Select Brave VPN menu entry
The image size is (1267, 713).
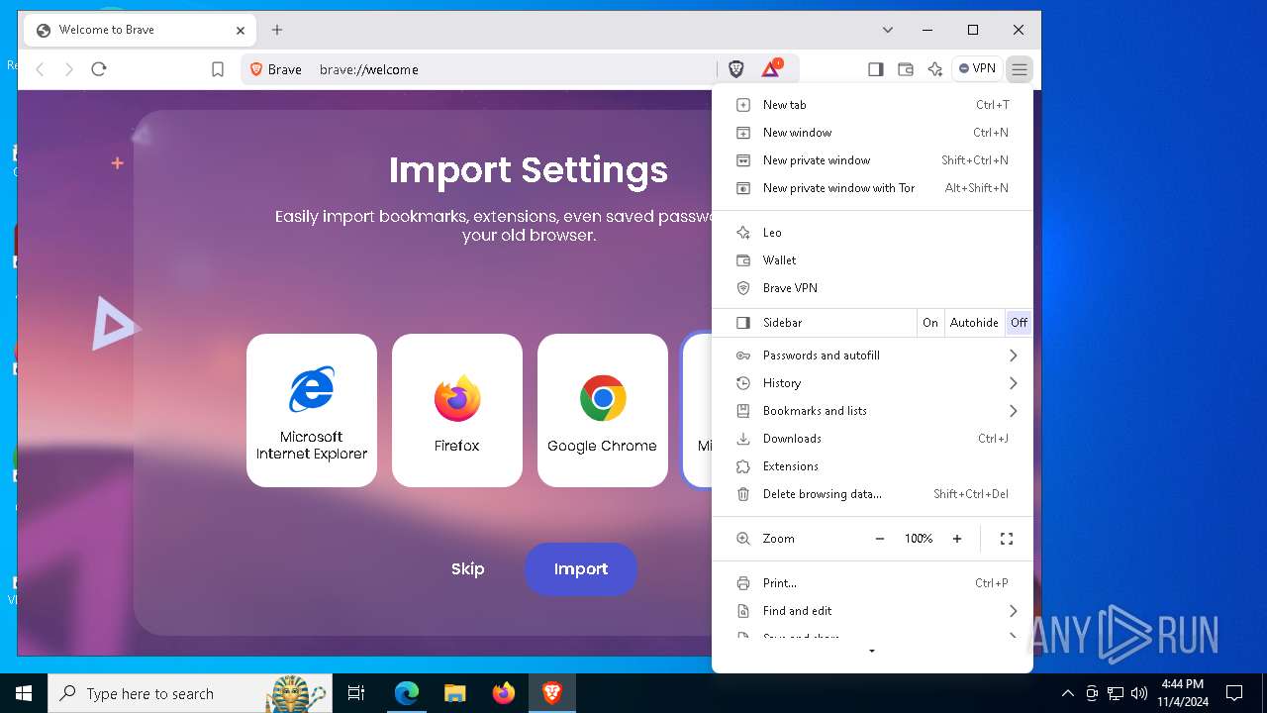click(x=872, y=288)
